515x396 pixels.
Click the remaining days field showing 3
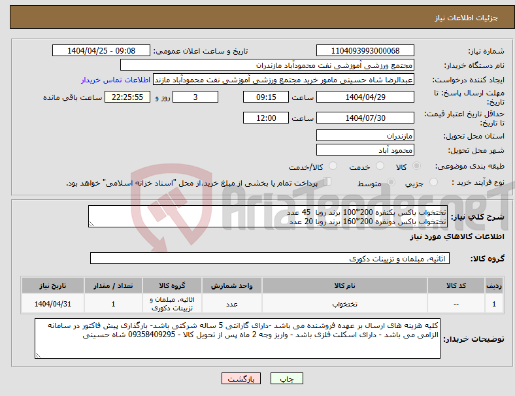pyautogui.click(x=195, y=97)
